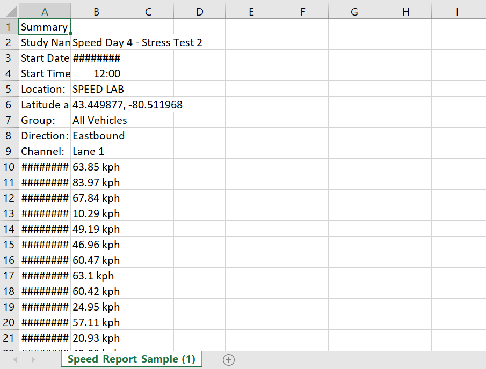486x369 pixels.
Task: Select column I by clicking its header
Action: pos(457,11)
